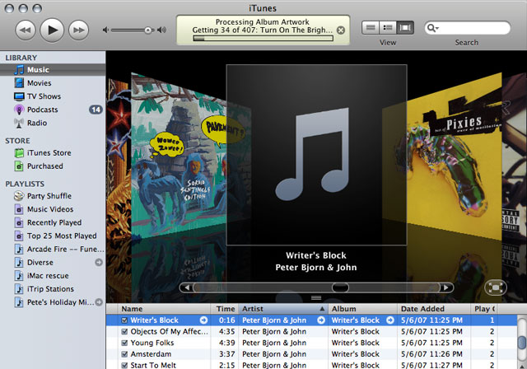Sort by the Play Count column

484,309
